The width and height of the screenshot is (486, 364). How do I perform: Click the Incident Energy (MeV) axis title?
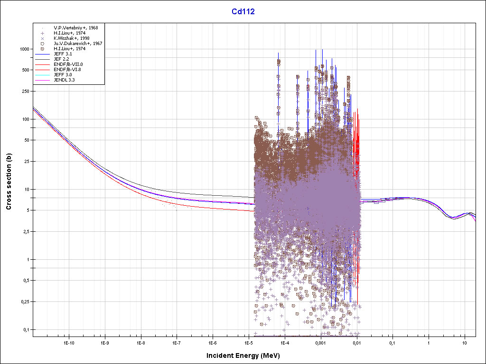[242, 355]
